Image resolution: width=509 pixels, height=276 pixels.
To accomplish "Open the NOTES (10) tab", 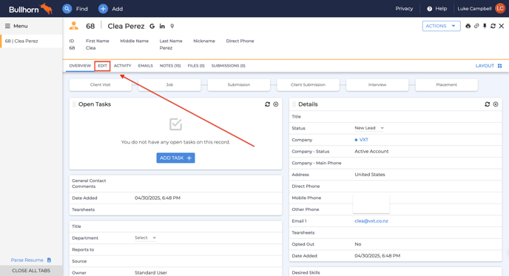I will [x=170, y=66].
